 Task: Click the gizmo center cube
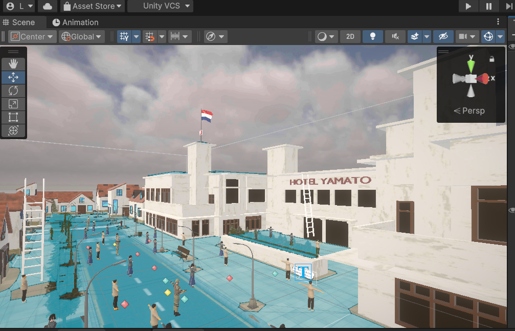click(471, 79)
